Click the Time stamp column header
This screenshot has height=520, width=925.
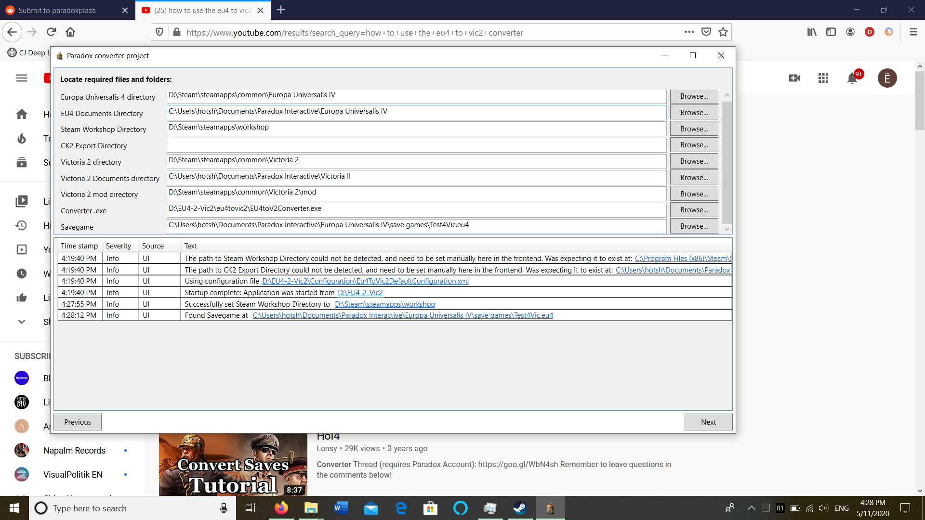pyautogui.click(x=79, y=246)
